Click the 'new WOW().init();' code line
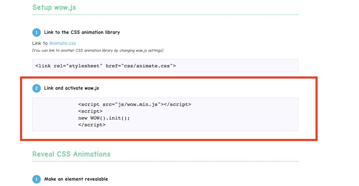This screenshot has width=359, height=186. pyautogui.click(x=104, y=118)
